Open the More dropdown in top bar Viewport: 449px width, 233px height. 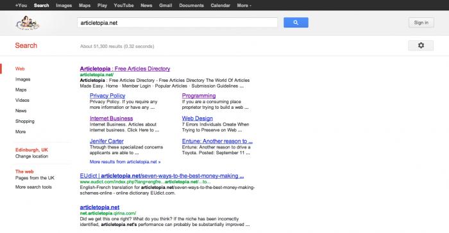[x=244, y=5]
